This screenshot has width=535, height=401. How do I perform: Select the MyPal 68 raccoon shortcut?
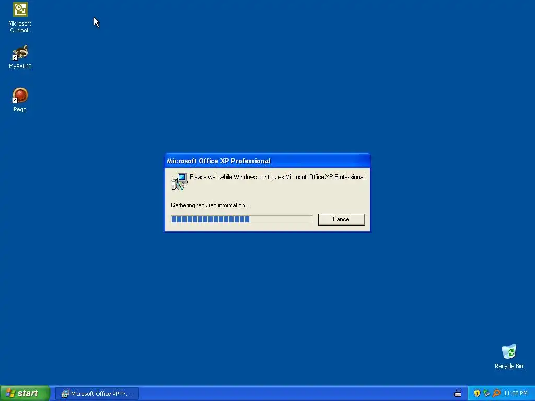[20, 57]
